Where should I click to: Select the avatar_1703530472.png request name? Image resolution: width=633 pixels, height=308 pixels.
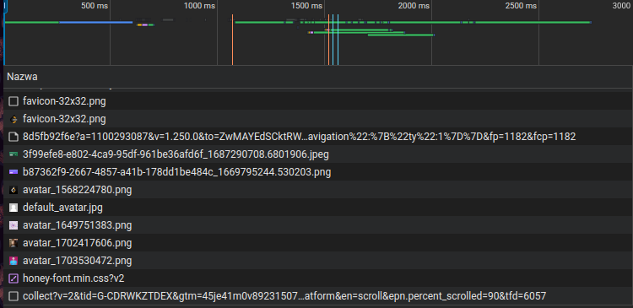[77, 261]
